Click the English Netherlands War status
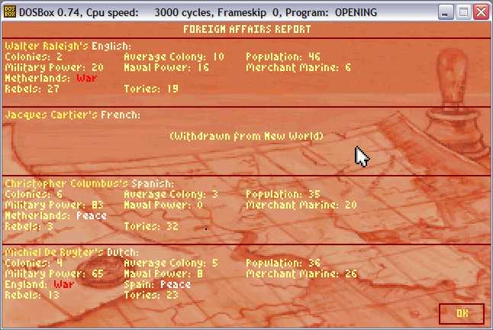Viewport: 493px width, 330px height. point(86,78)
